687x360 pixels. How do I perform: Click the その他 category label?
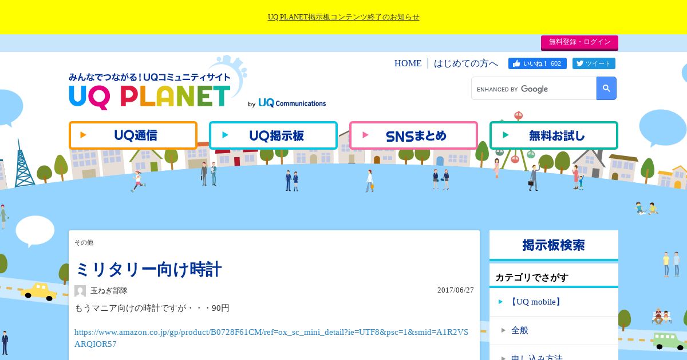click(x=84, y=242)
